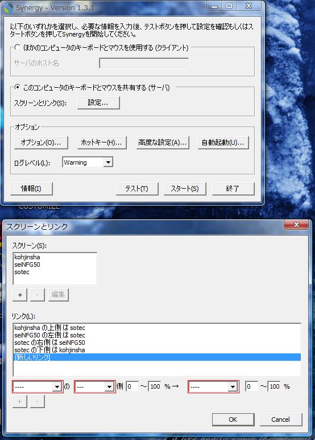315x440 pixels.
Task: Open 自動起動(U)... settings
Action: click(x=223, y=142)
